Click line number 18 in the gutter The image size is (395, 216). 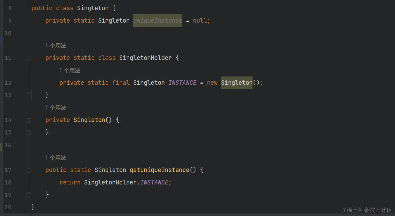8,183
